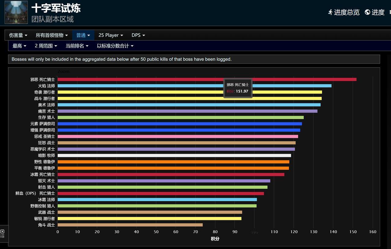Click the 160 x-axis tick label
Viewport: 391px width, 249px height.
pos(373,232)
